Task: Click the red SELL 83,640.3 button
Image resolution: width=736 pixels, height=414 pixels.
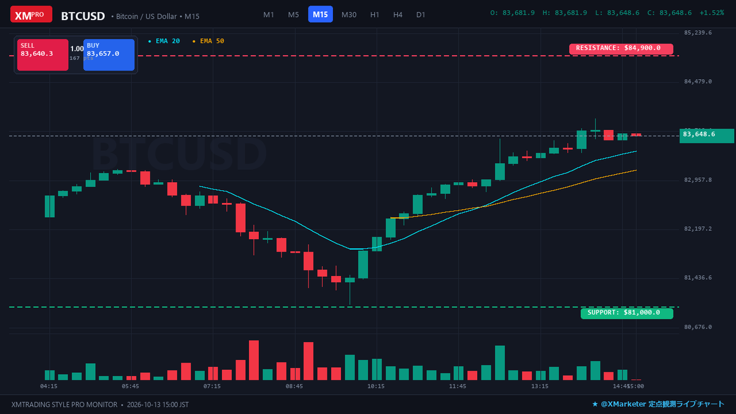Action: (42, 55)
